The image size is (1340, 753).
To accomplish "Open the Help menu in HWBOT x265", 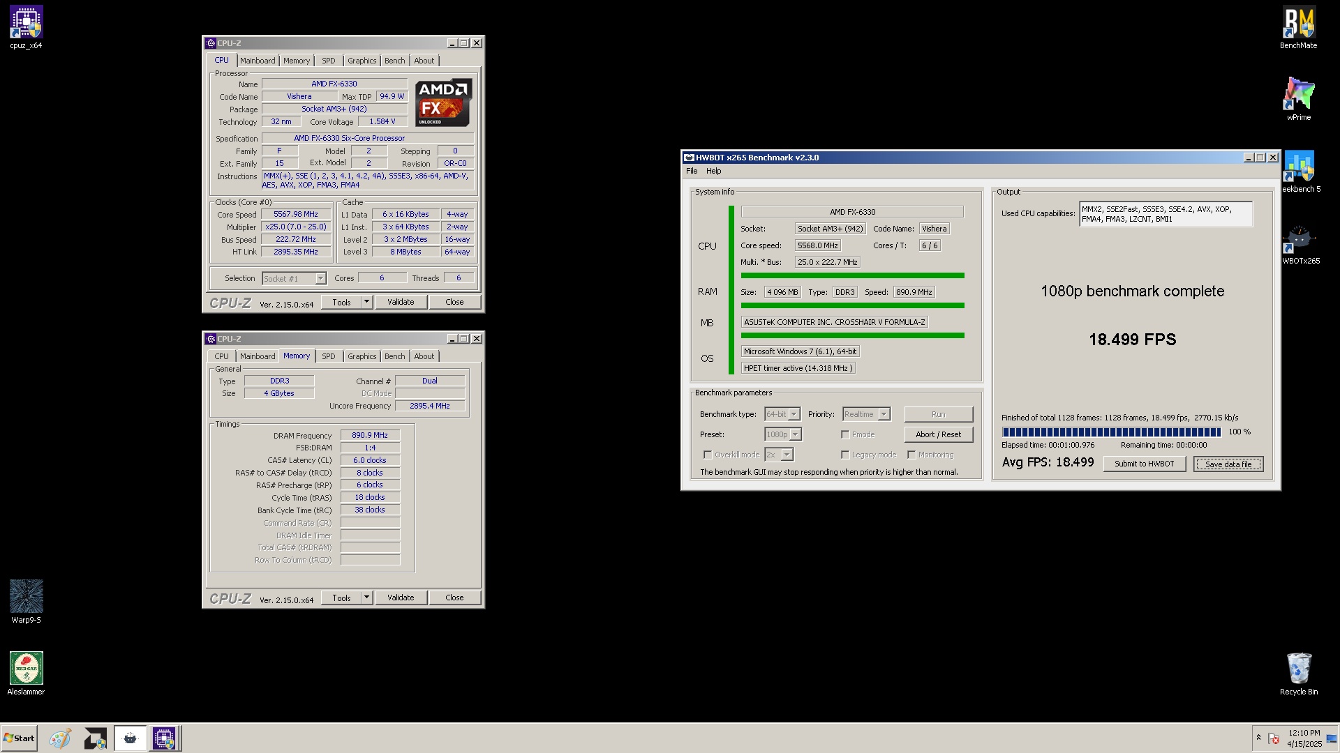I will [713, 171].
